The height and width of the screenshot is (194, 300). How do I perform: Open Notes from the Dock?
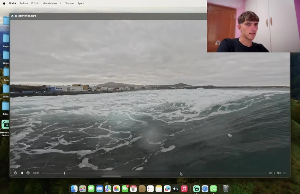pyautogui.click(x=158, y=189)
